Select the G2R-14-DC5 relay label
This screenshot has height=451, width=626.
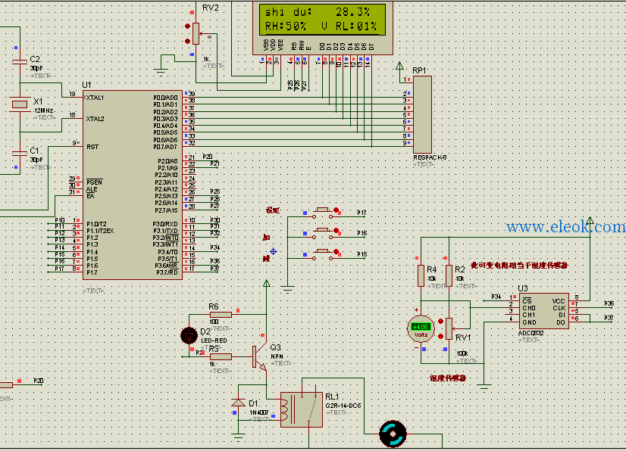pyautogui.click(x=343, y=406)
